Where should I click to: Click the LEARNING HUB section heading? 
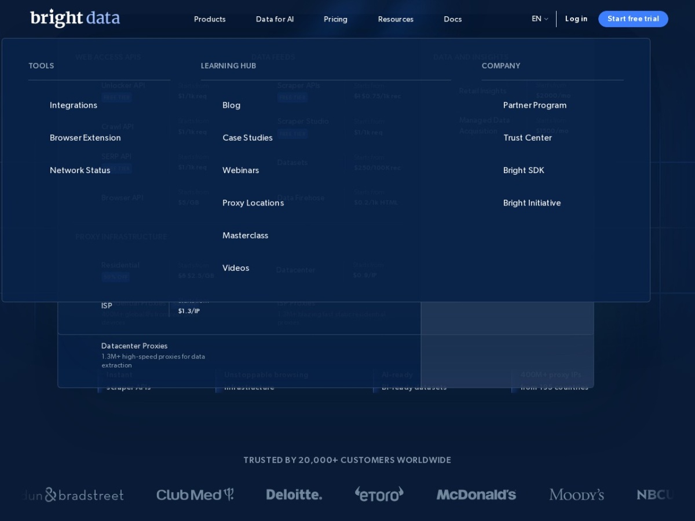click(228, 66)
